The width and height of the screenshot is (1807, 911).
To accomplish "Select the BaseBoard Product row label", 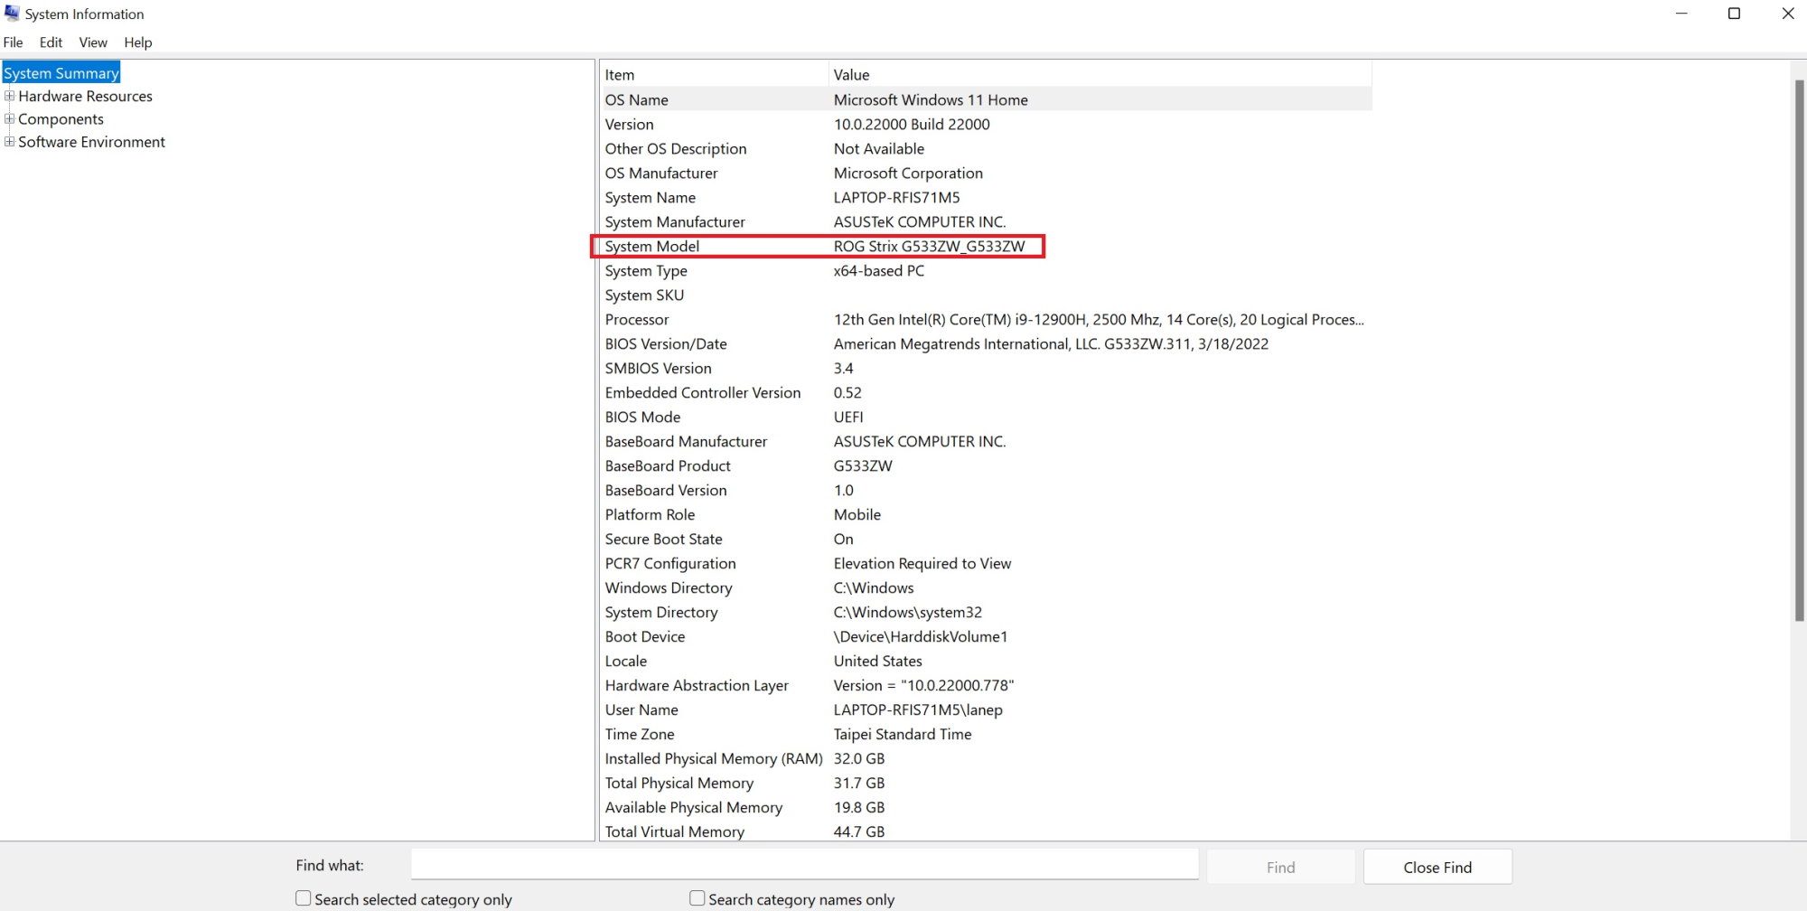I will [668, 466].
